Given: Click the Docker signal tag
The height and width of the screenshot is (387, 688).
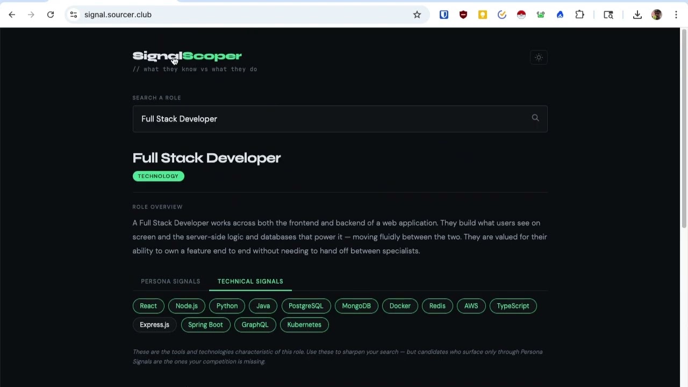Looking at the screenshot, I should pyautogui.click(x=400, y=306).
